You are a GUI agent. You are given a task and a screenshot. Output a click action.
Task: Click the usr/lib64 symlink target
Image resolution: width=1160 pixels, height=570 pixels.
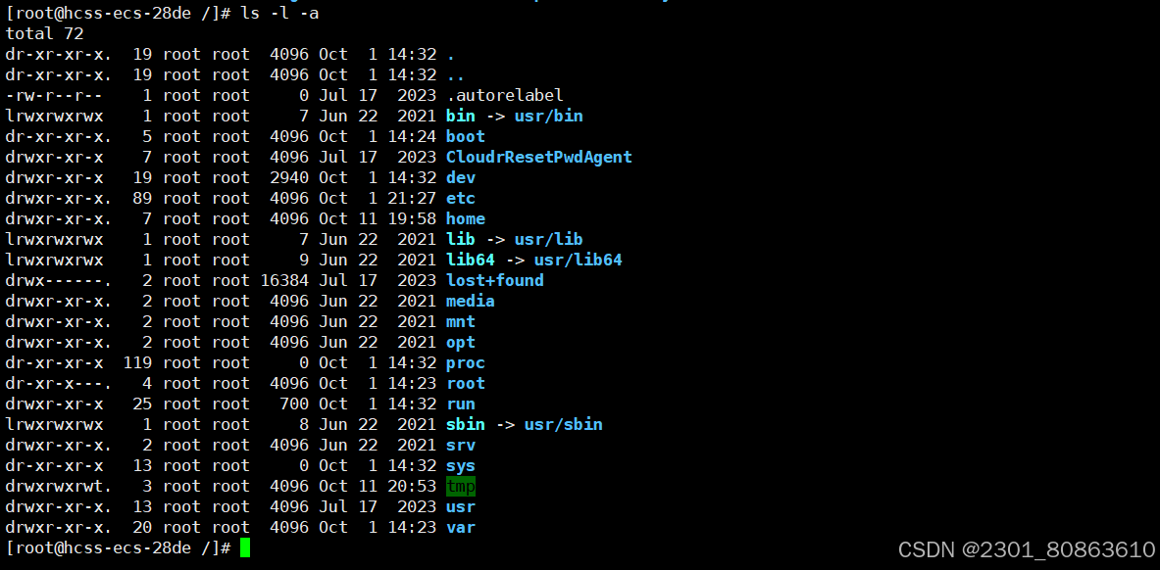point(578,260)
